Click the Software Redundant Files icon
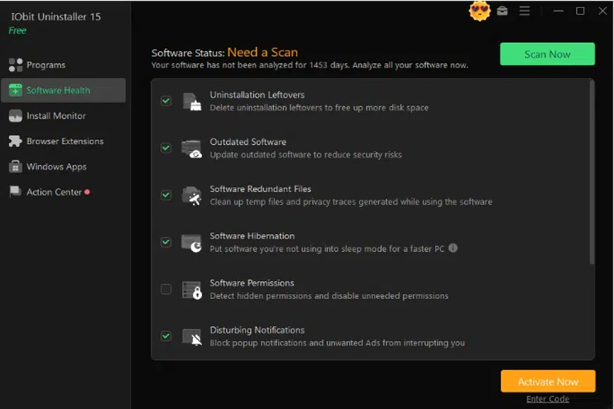614x409 pixels. [x=192, y=196]
